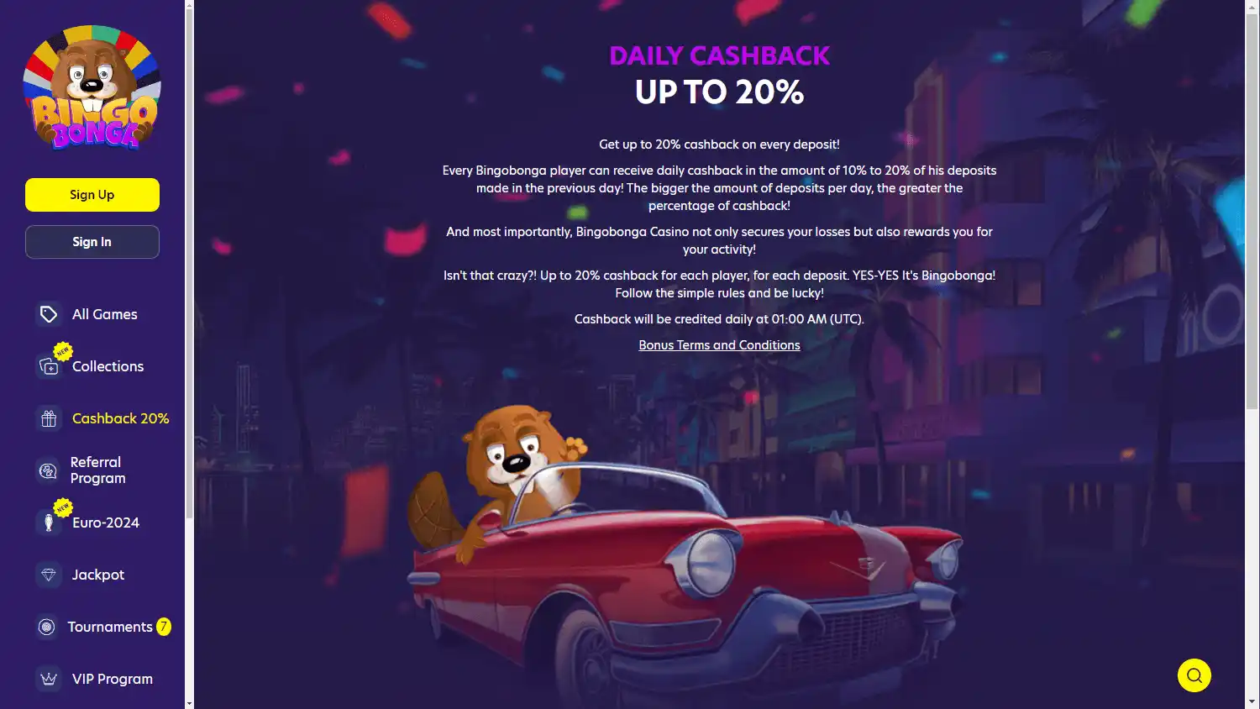Click the Tournaments target icon
Screen dimensions: 1260x709
[x=47, y=627]
